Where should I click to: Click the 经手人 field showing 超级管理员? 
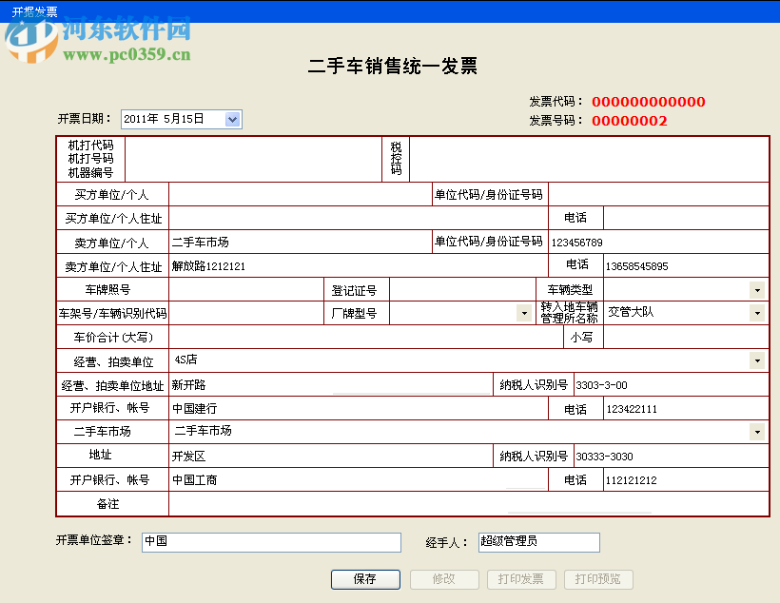tap(538, 542)
